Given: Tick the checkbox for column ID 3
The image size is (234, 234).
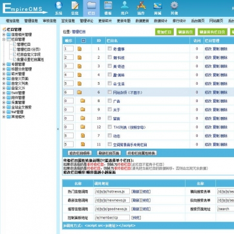Looking at the screenshot, I should tap(110, 66).
